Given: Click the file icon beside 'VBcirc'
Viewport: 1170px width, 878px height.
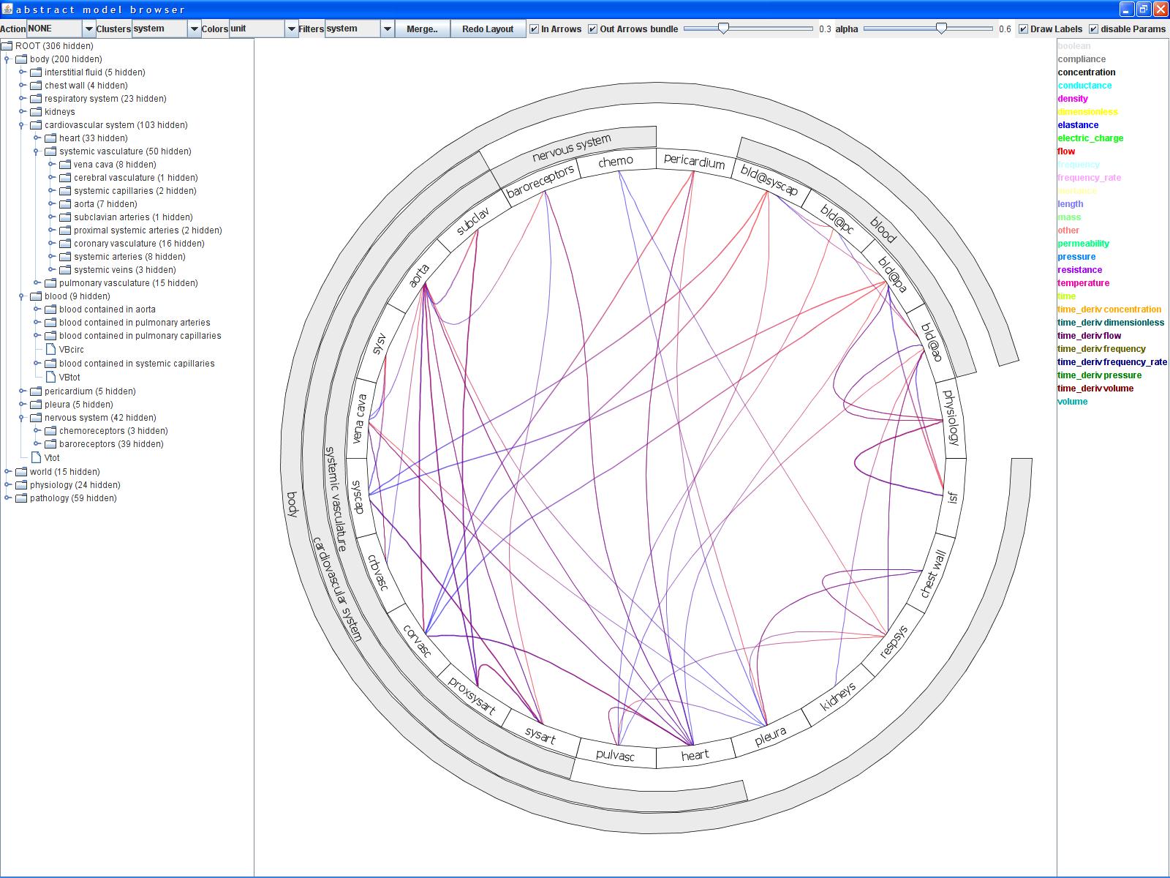Looking at the screenshot, I should tap(50, 349).
